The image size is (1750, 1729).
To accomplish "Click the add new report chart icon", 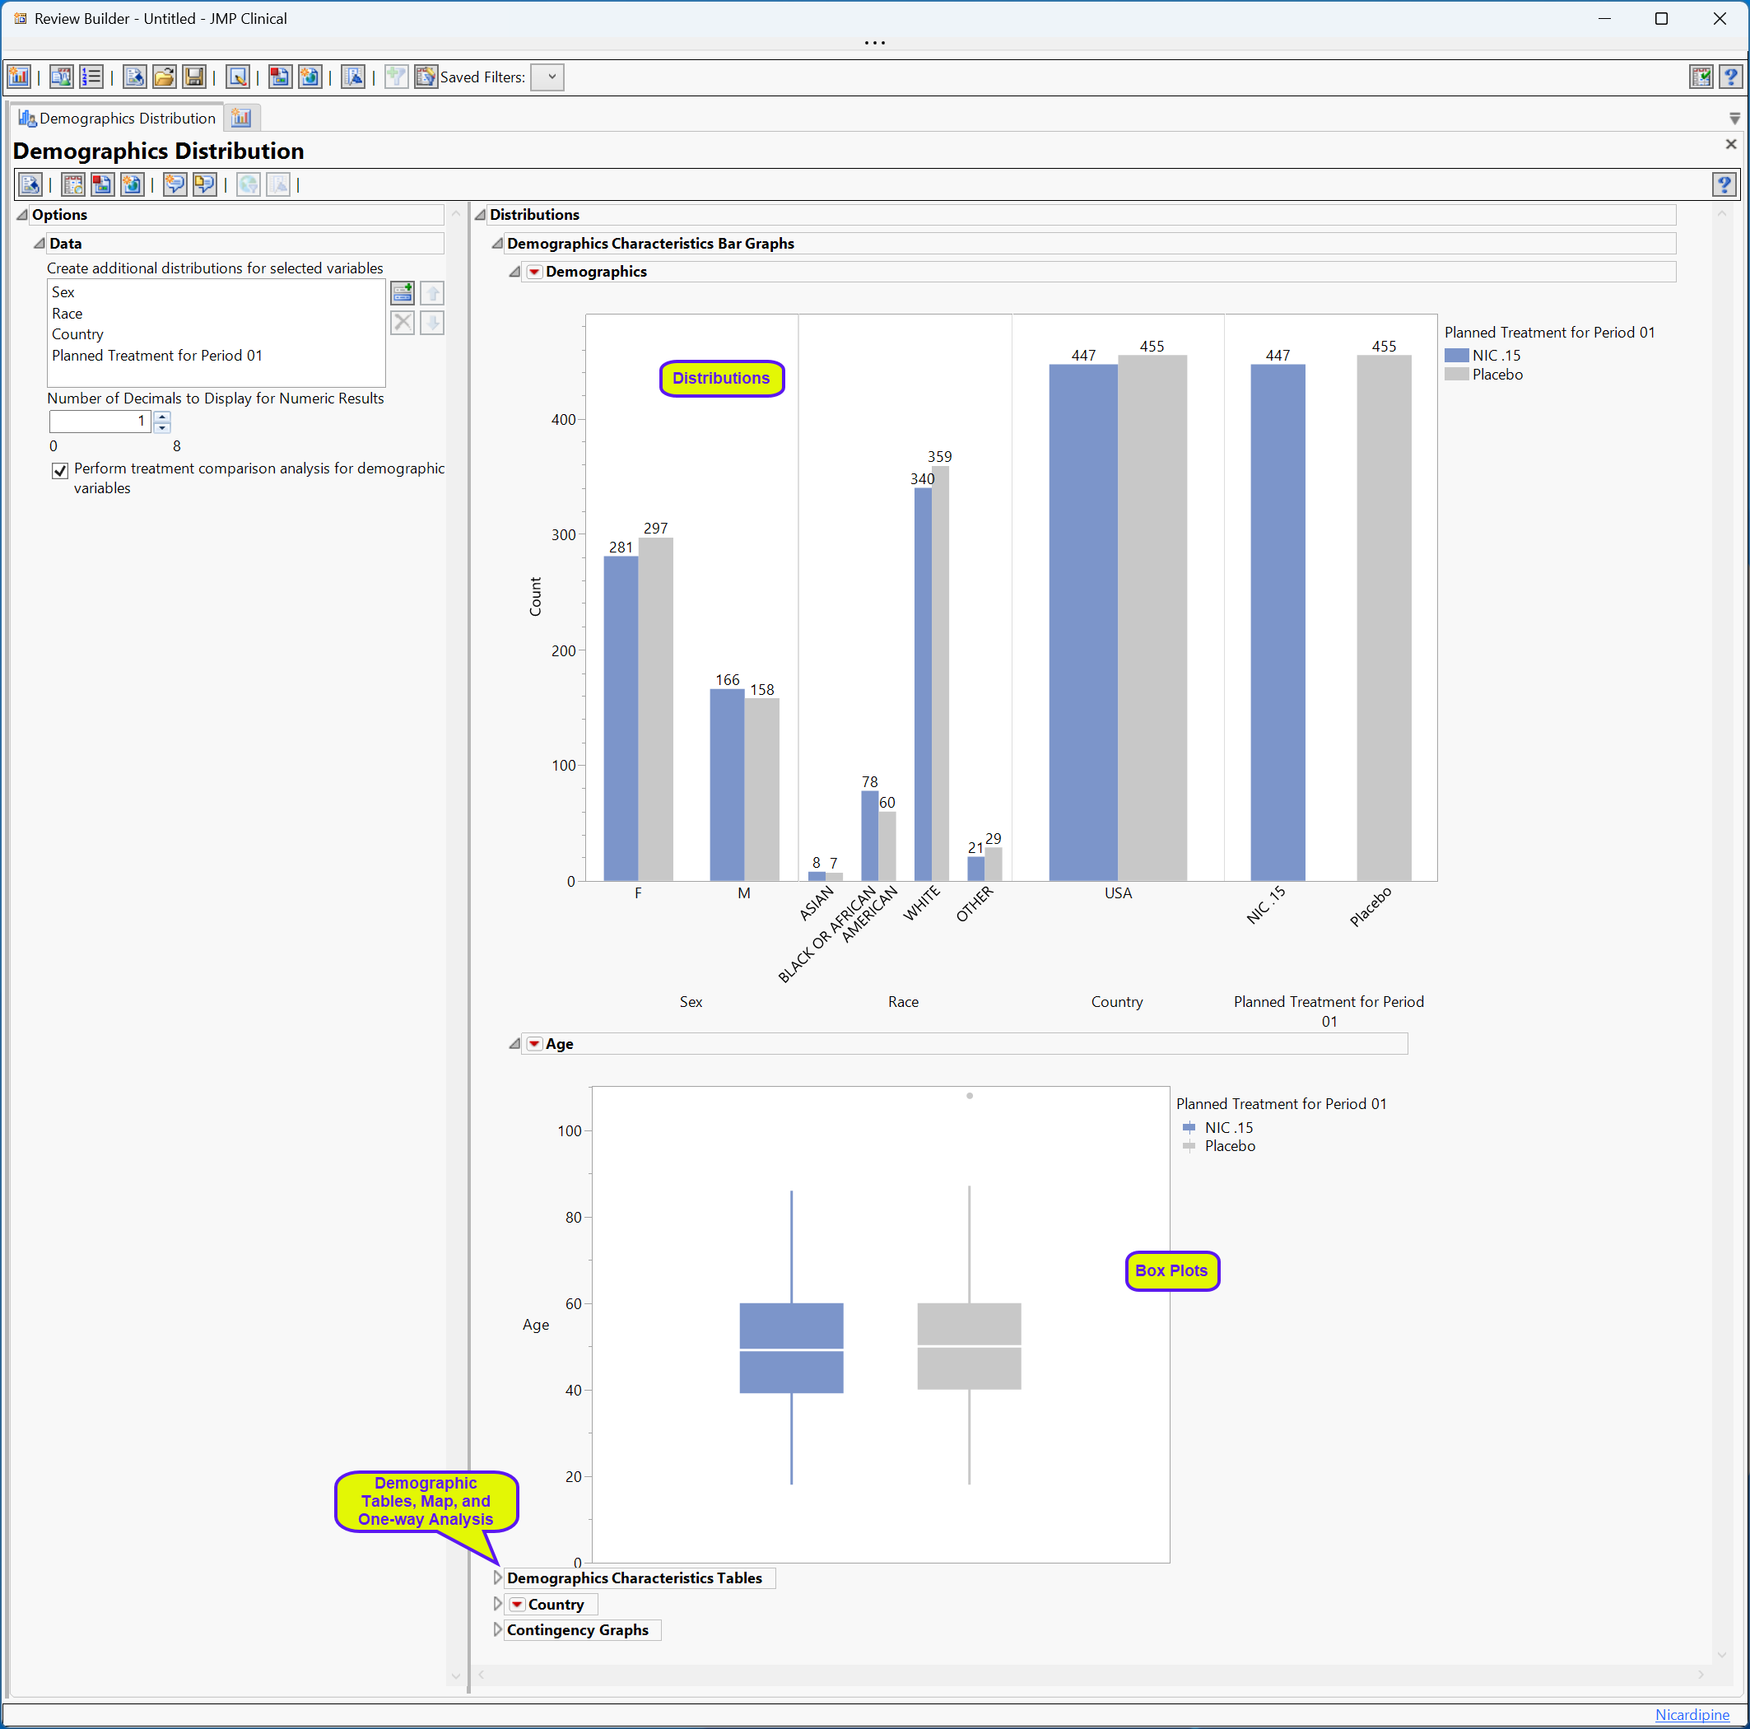I will [x=18, y=77].
